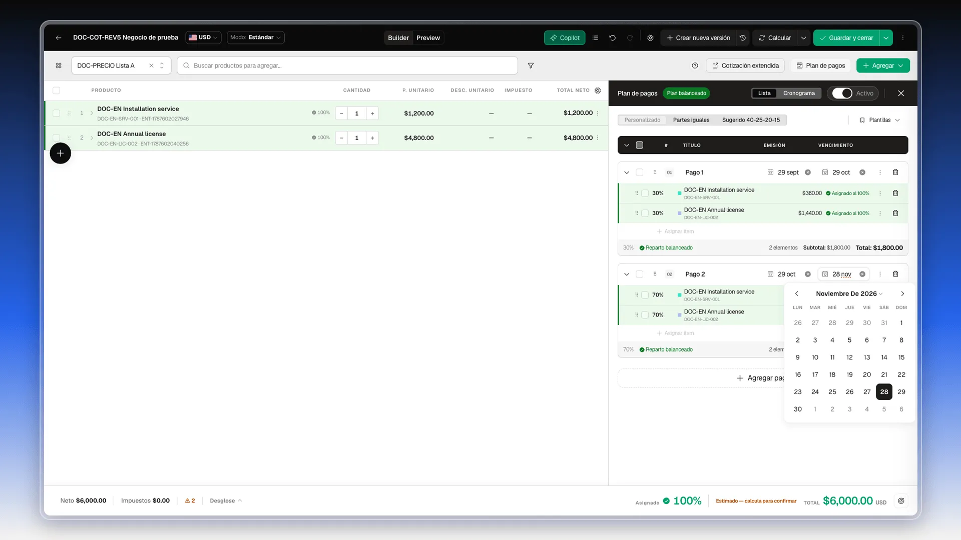Open the Plantillas dropdown
Viewport: 961px width, 540px height.
click(879, 120)
